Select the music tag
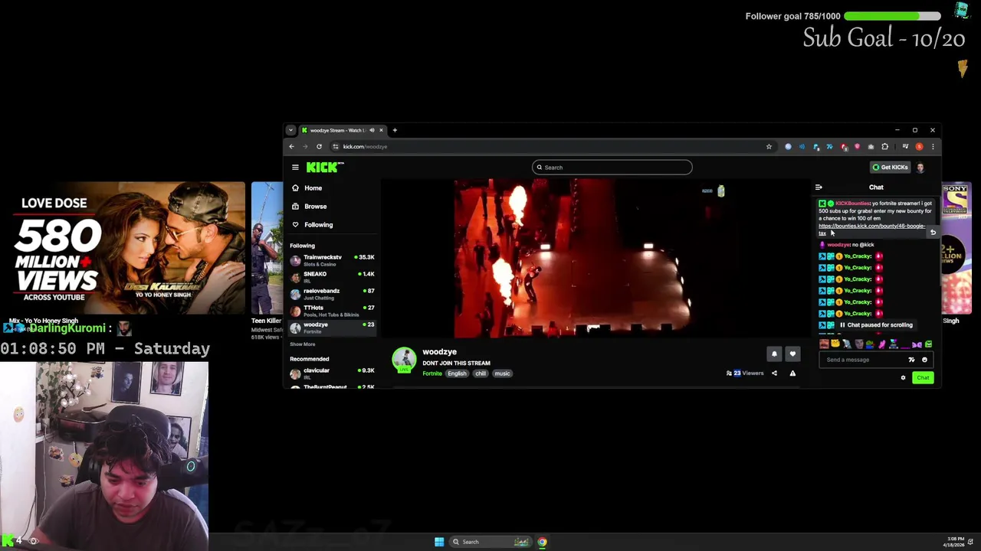 pyautogui.click(x=502, y=373)
